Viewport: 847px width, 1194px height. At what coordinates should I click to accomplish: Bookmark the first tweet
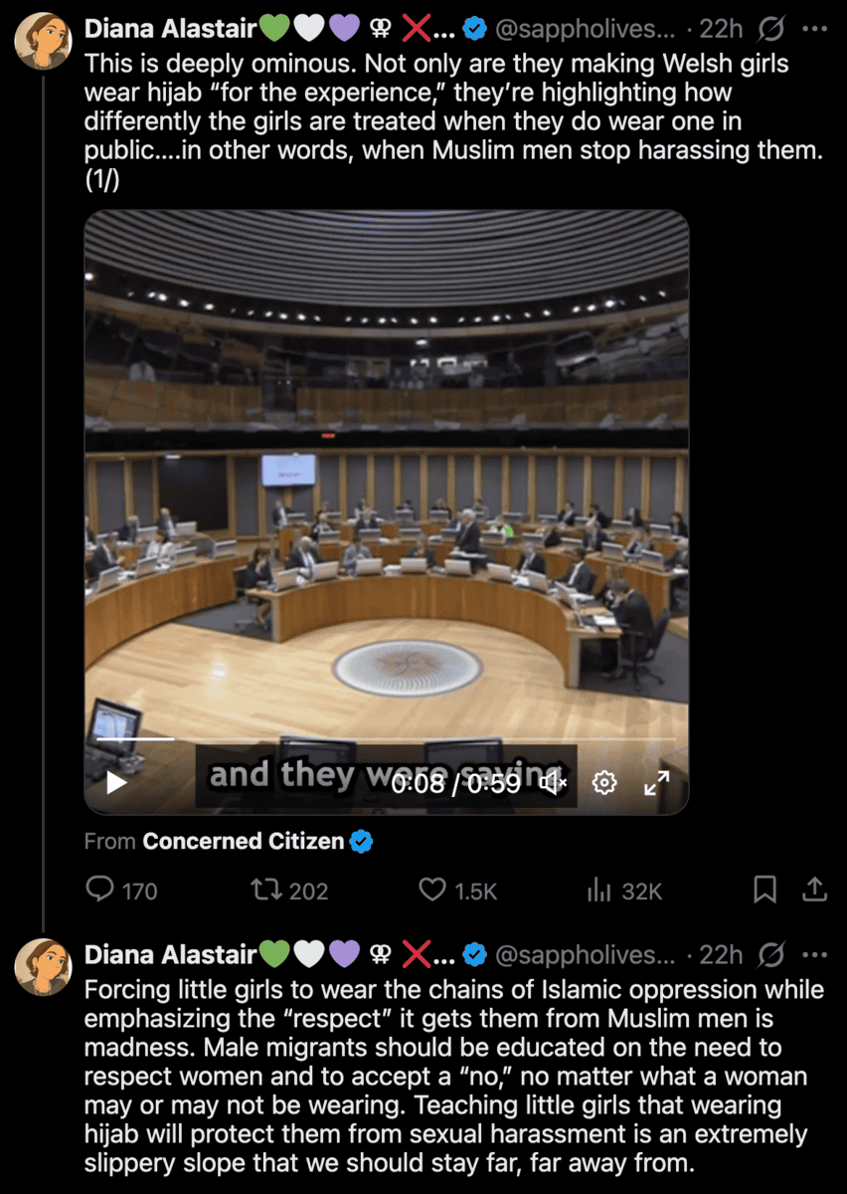click(764, 890)
